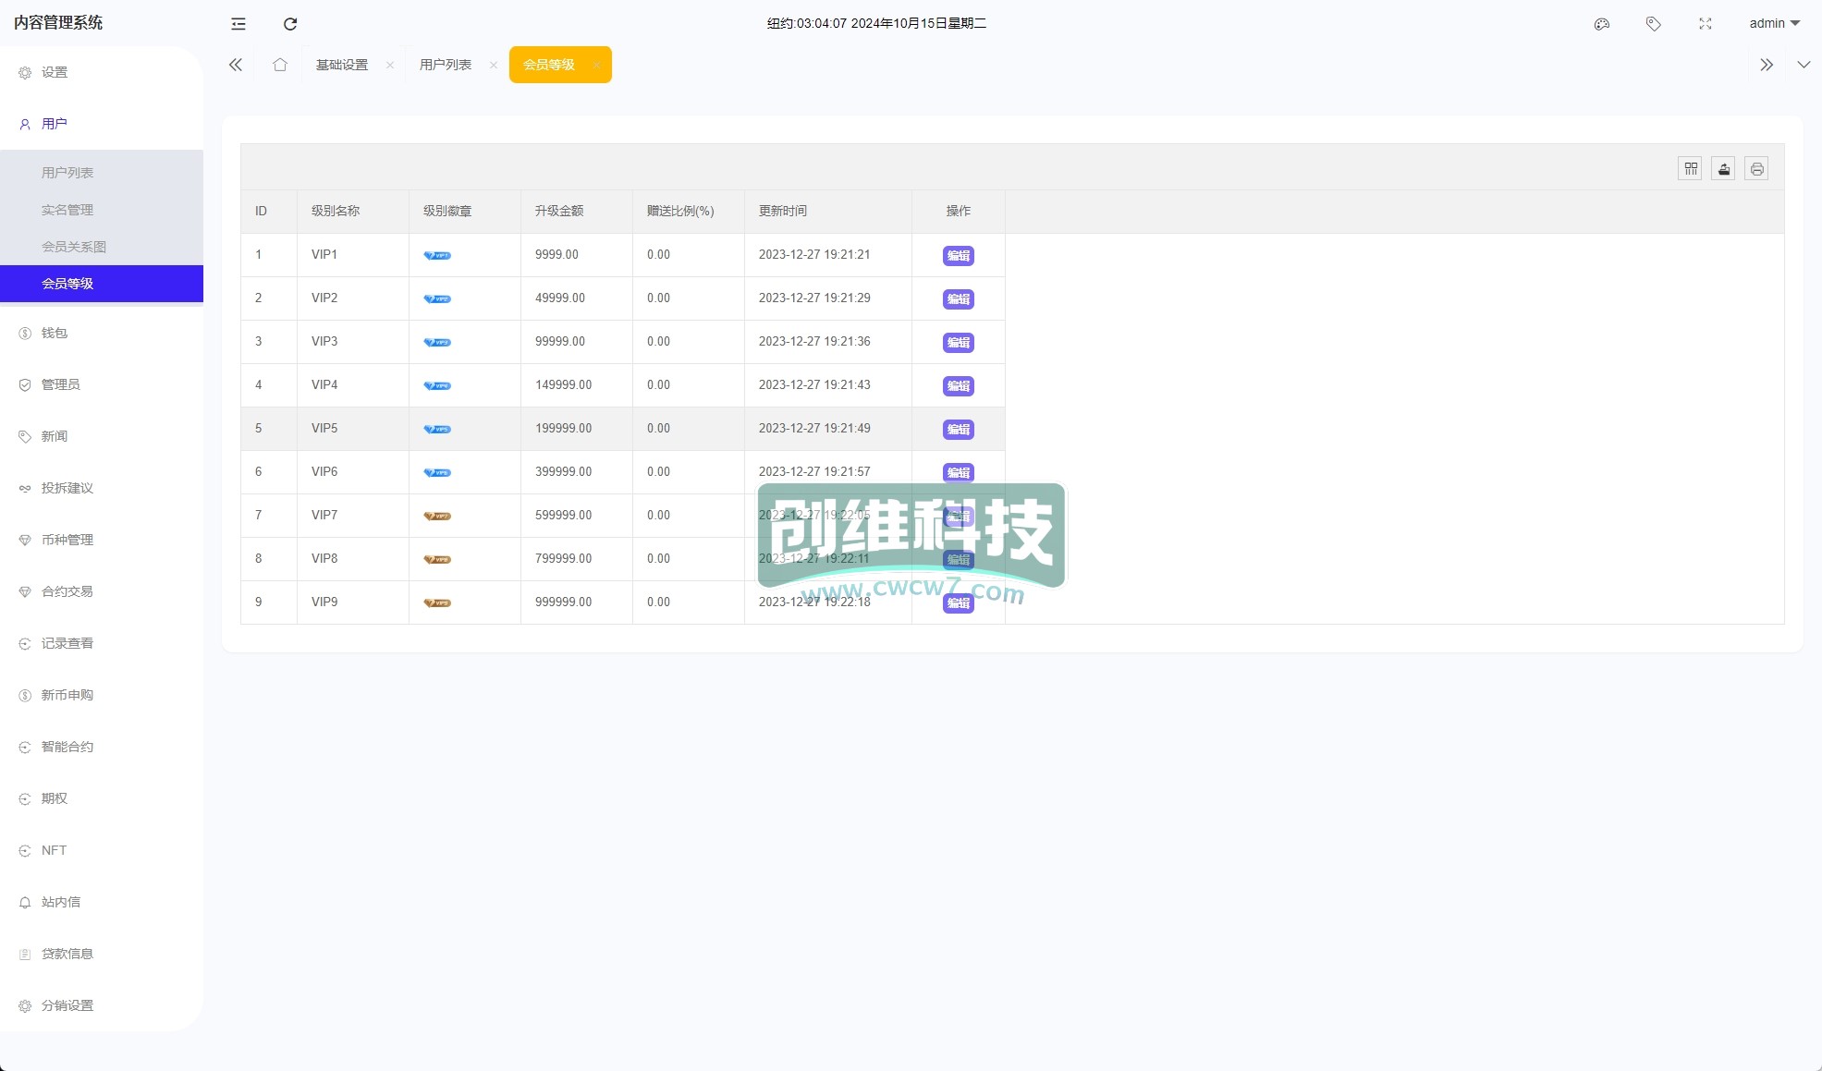Close the 用户列表 tab
The height and width of the screenshot is (1071, 1822).
pos(494,65)
